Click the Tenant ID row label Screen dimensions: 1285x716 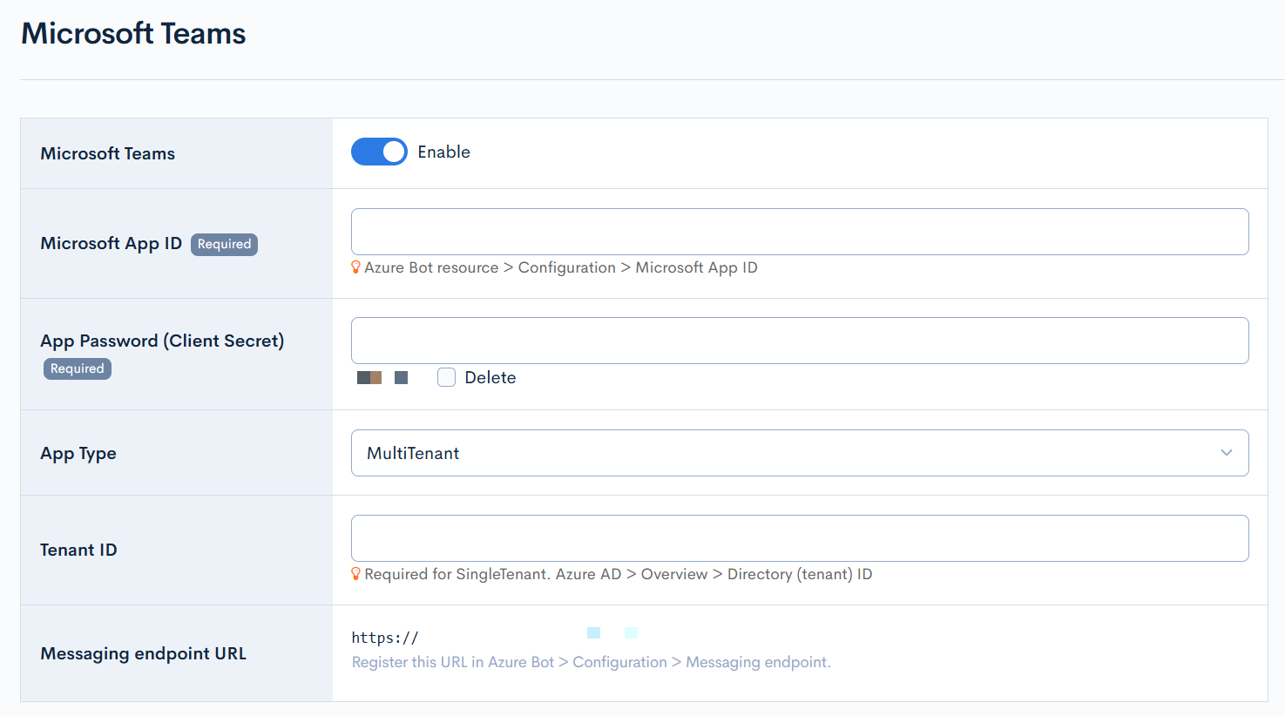click(x=78, y=550)
